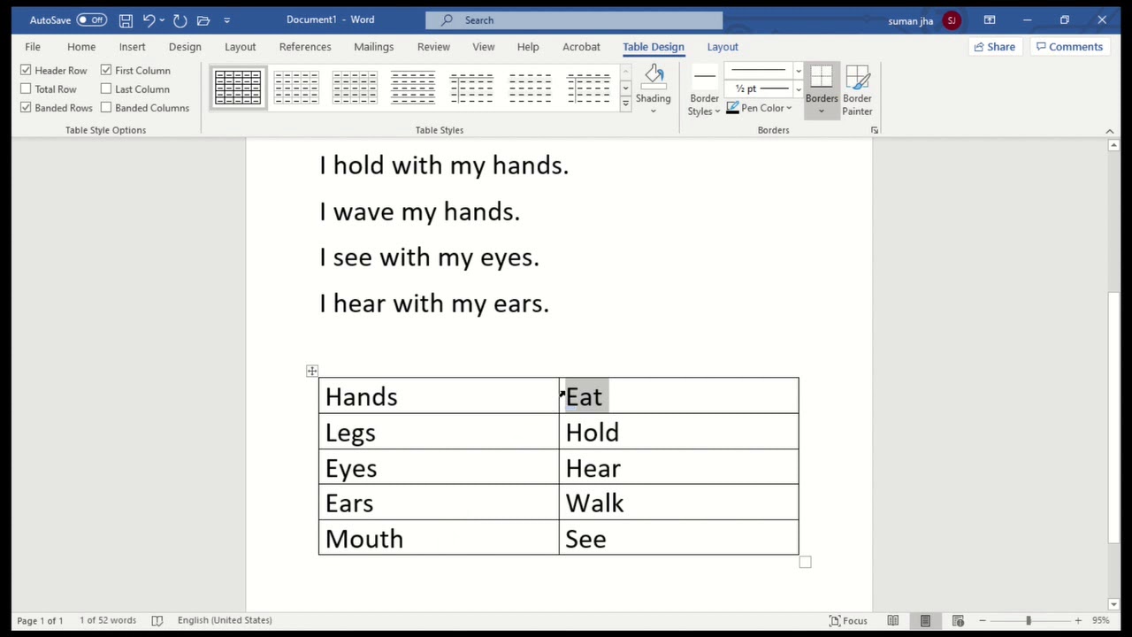1132x637 pixels.
Task: Enable Focus mode
Action: [848, 620]
